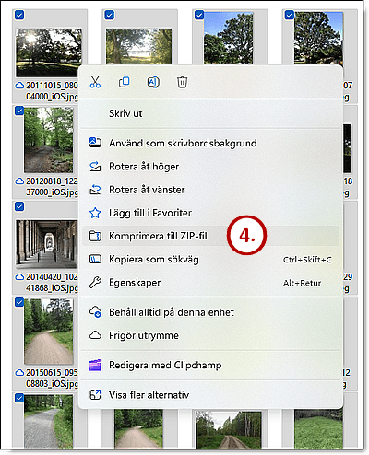Click the show more options icon
The image size is (369, 455).
[95, 394]
